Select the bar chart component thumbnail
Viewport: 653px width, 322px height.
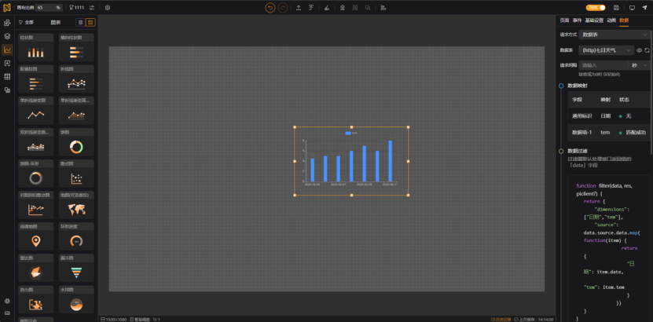pyautogui.click(x=36, y=48)
